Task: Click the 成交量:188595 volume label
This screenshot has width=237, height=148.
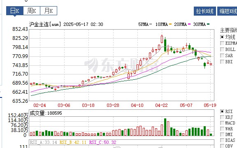Action: [46, 113]
